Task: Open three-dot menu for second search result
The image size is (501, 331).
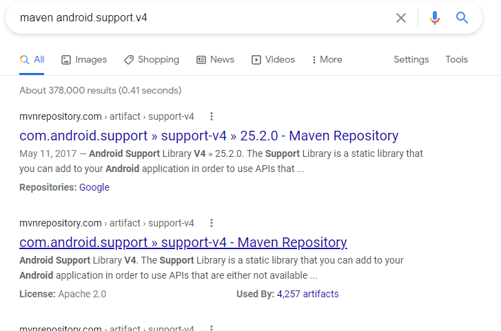Action: click(212, 223)
